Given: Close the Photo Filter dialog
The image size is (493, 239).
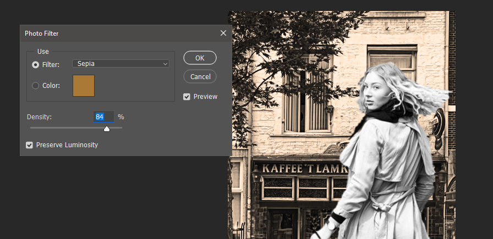Looking at the screenshot, I should coord(223,34).
